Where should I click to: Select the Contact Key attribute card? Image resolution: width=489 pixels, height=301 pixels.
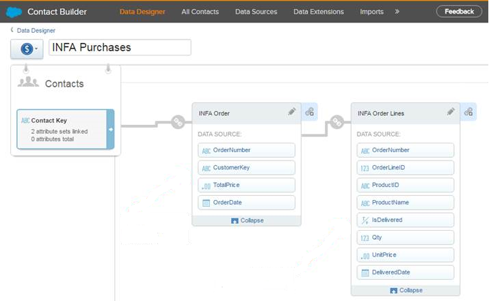66,129
